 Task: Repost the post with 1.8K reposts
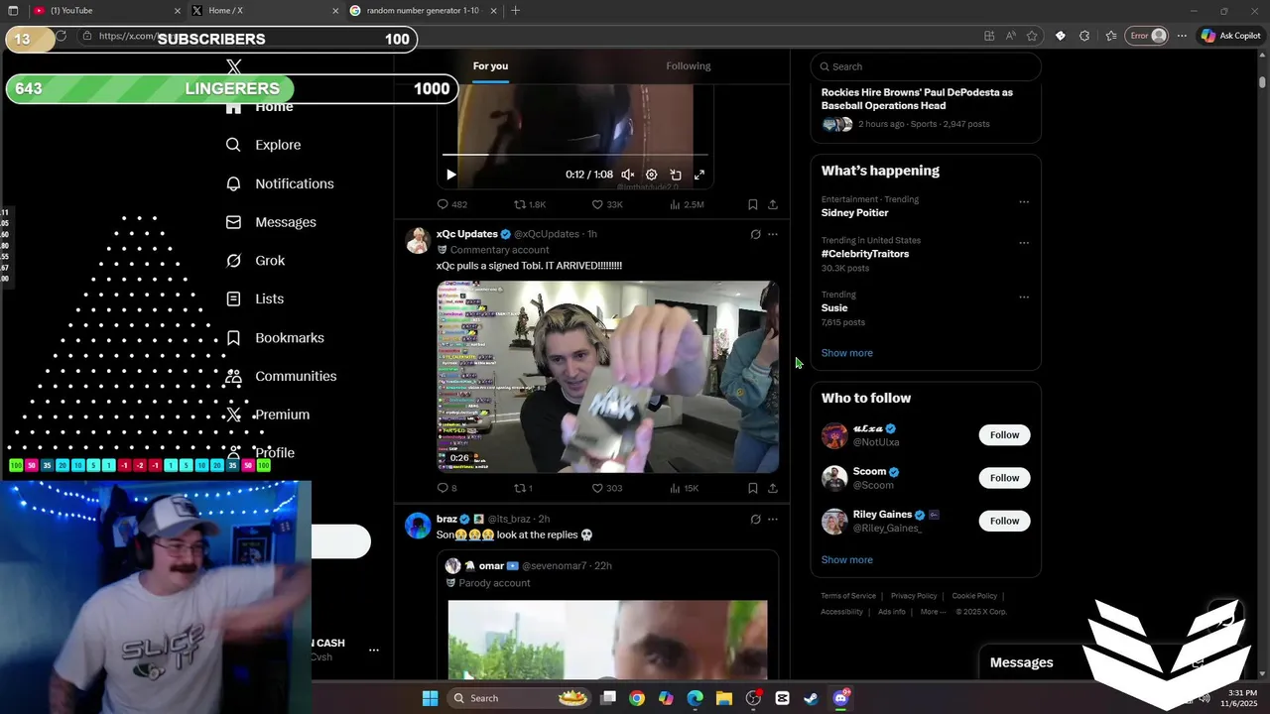click(x=530, y=204)
